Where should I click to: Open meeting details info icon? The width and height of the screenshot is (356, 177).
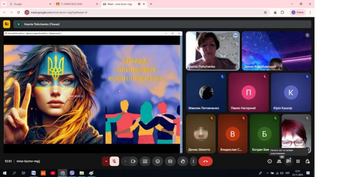pos(269,161)
